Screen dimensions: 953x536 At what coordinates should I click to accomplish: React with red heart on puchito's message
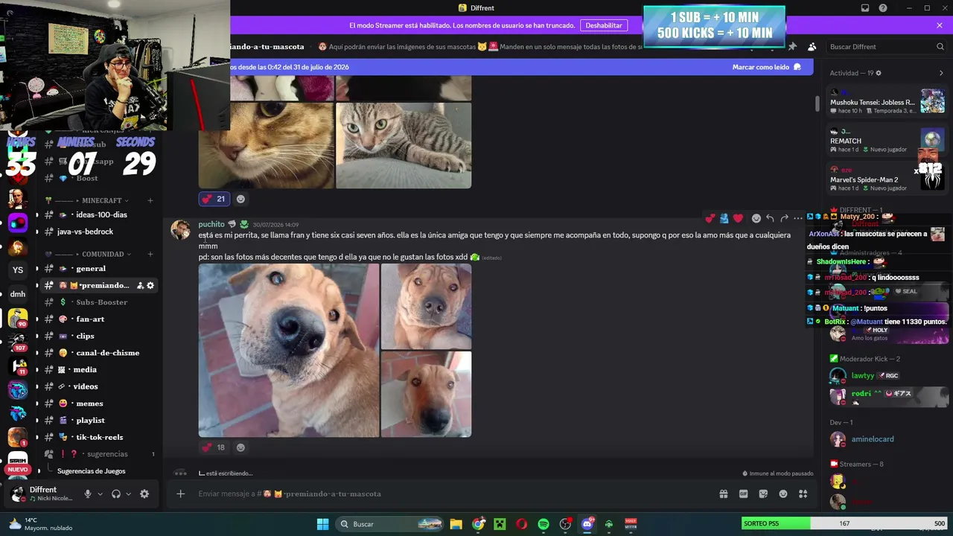(x=738, y=218)
